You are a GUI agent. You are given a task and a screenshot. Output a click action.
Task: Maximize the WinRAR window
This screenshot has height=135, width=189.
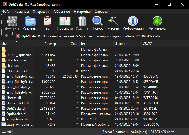point(169,4)
